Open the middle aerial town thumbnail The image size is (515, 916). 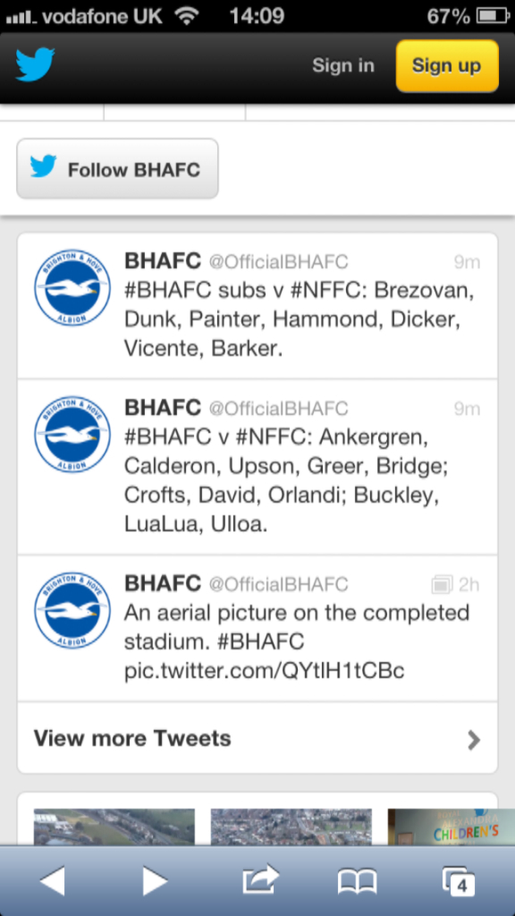click(291, 827)
